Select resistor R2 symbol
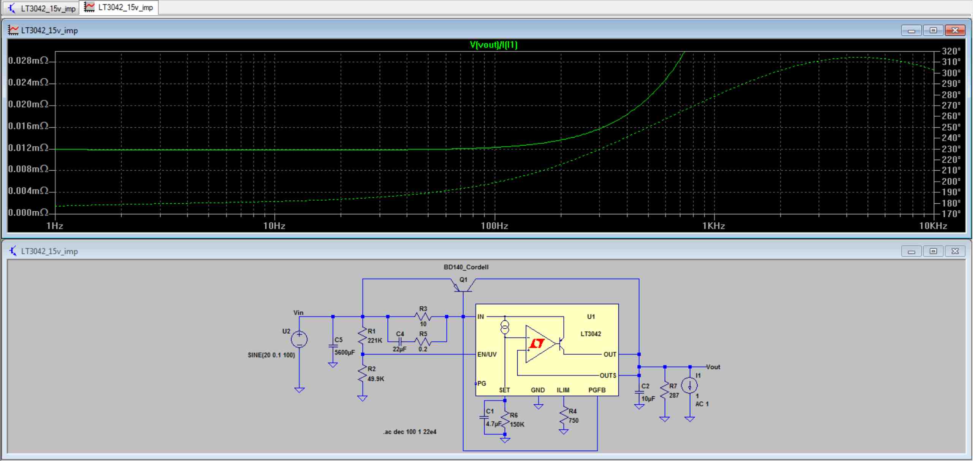 [363, 373]
